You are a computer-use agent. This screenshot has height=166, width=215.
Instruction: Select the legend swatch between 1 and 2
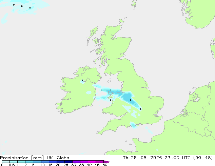pos(21,162)
